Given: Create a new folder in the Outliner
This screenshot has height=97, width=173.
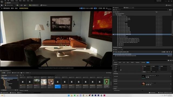Looking at the screenshot, I should click(x=170, y=10).
